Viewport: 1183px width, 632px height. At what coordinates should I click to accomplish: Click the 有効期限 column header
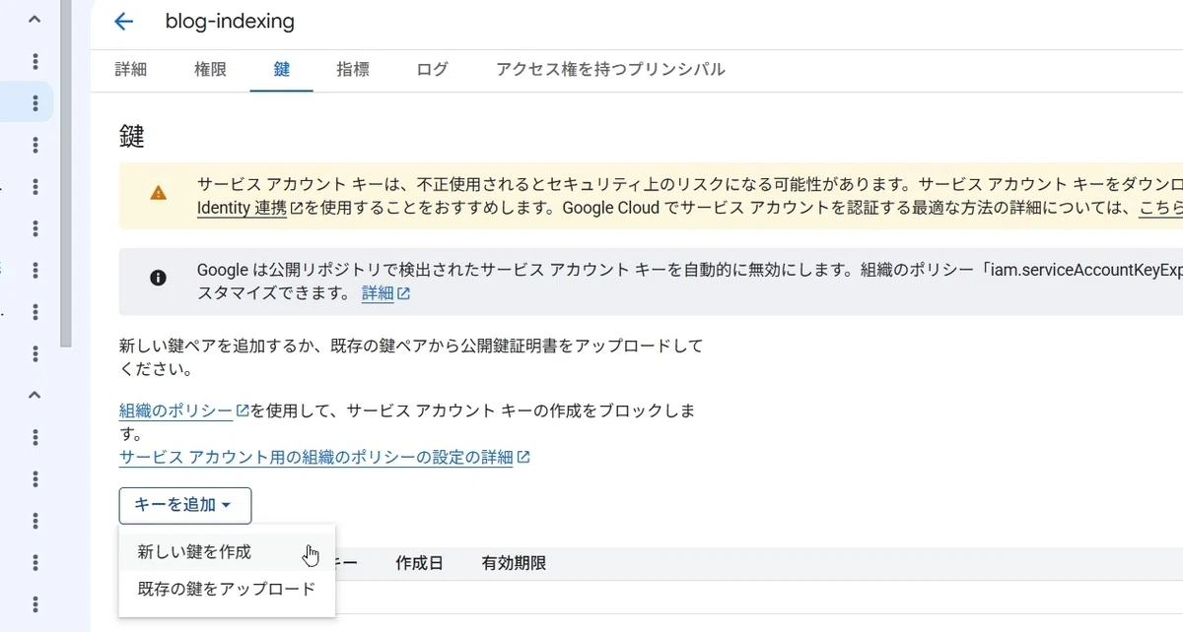point(514,563)
